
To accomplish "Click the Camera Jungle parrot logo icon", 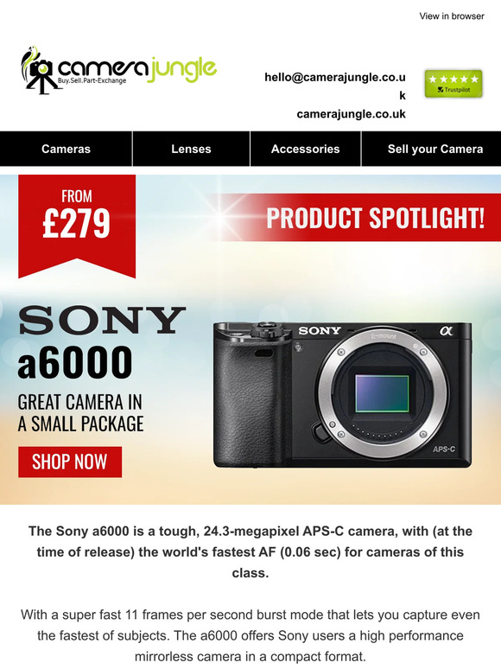I will coord(37,70).
